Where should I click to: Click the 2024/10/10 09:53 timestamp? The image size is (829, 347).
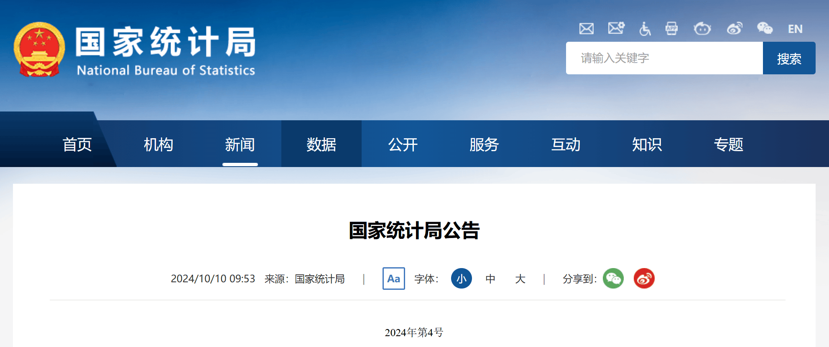coord(213,279)
